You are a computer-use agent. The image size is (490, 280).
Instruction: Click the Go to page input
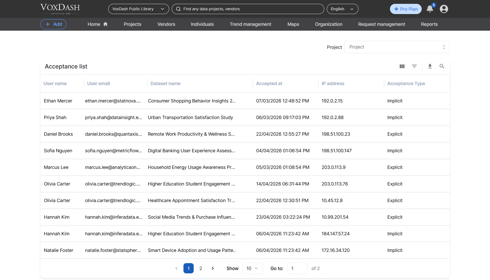point(297,269)
